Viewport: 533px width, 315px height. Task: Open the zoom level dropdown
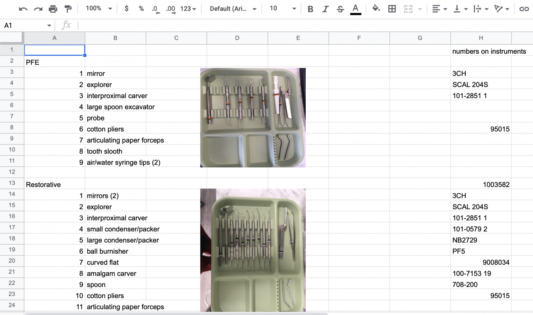pyautogui.click(x=98, y=9)
